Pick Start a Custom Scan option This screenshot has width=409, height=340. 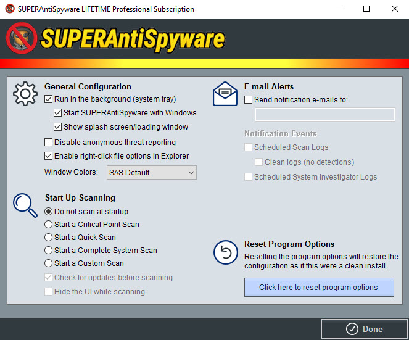coord(48,263)
